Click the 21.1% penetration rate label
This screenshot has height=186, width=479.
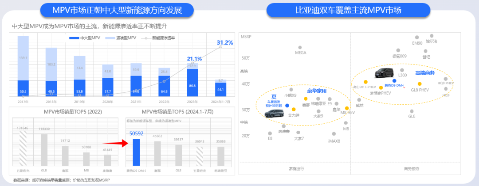tap(194, 59)
